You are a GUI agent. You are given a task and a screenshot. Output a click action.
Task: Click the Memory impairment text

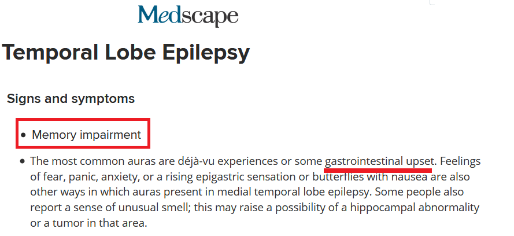(x=86, y=135)
